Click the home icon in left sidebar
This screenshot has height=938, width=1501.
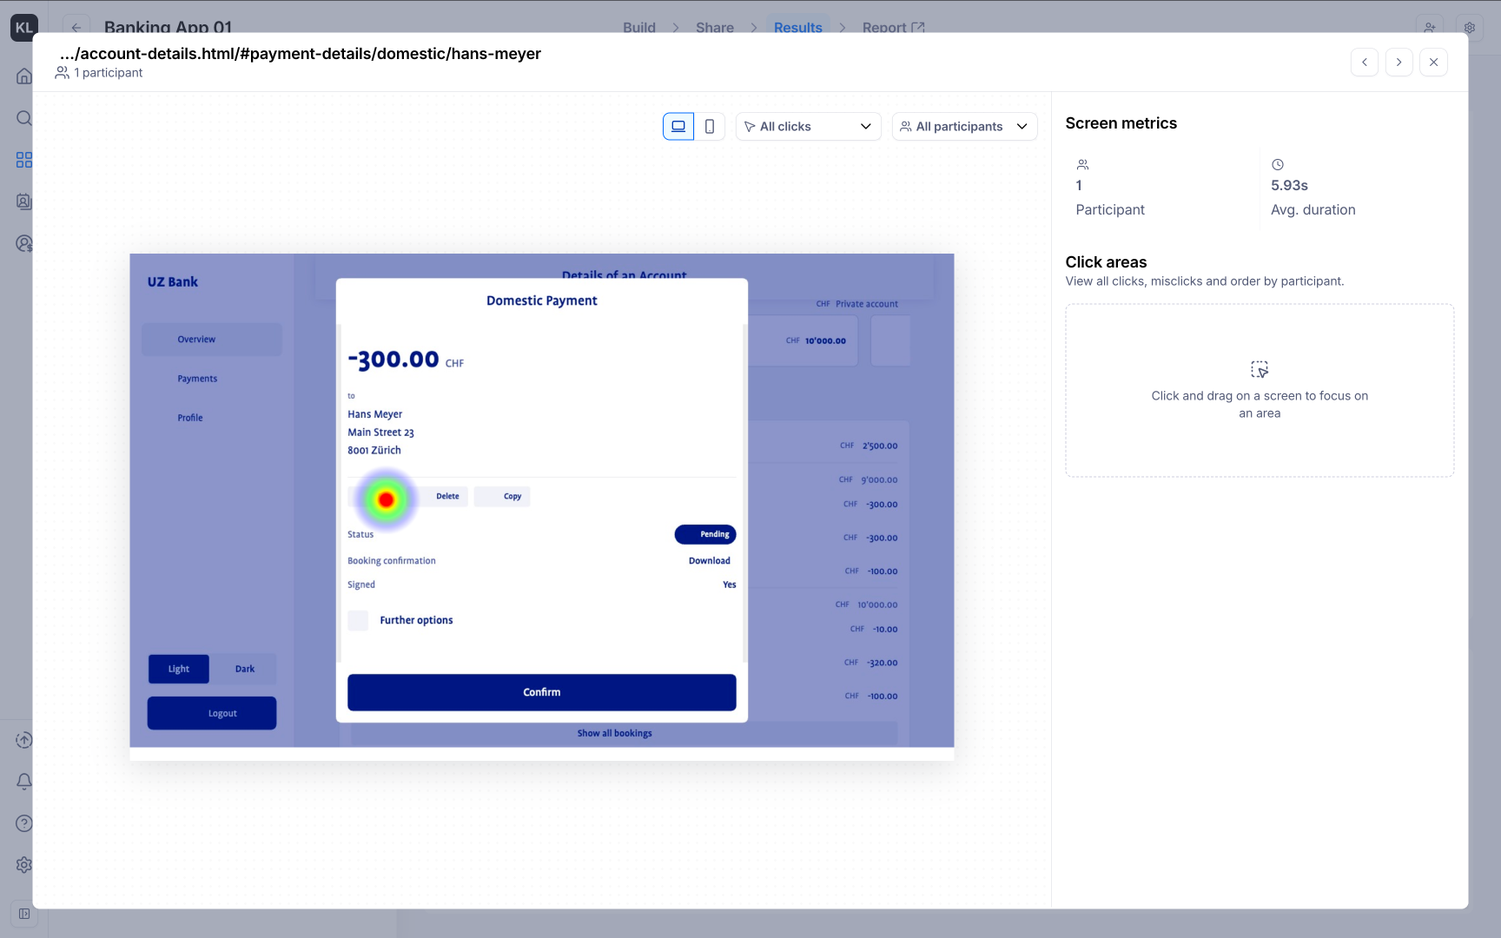click(24, 76)
